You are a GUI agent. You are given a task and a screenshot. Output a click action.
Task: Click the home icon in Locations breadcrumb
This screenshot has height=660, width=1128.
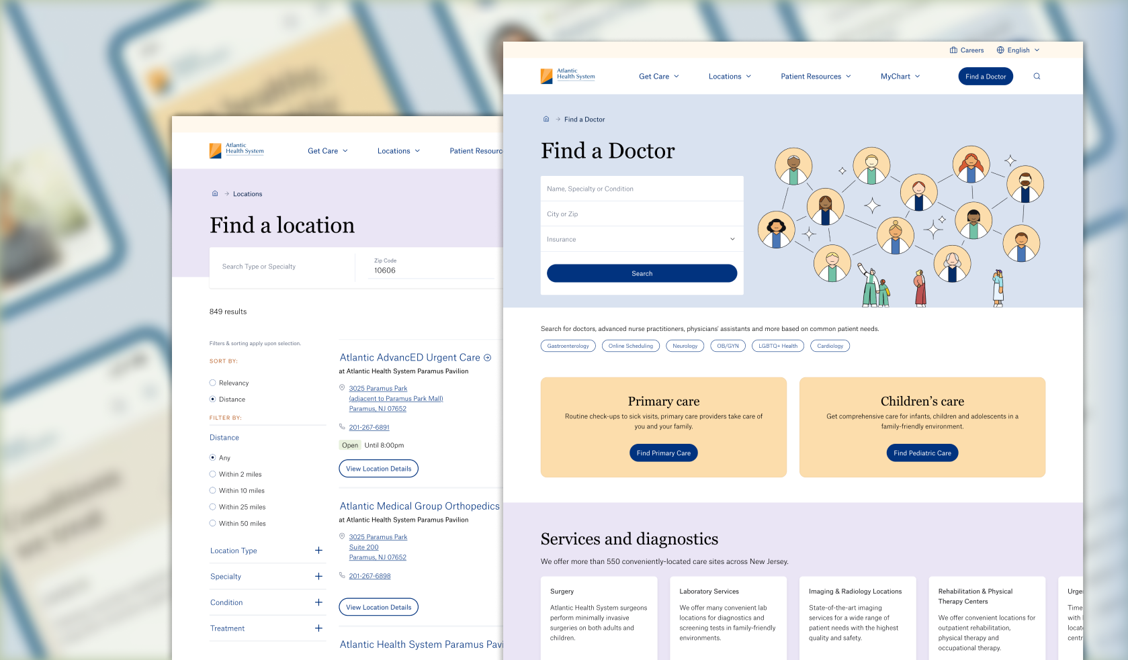(215, 194)
